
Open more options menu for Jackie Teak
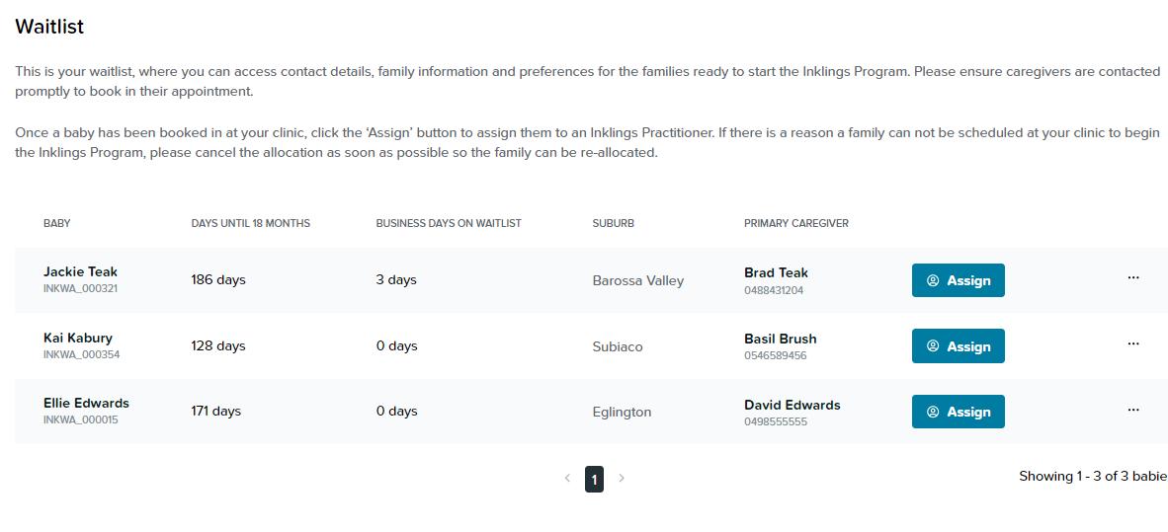click(1132, 278)
